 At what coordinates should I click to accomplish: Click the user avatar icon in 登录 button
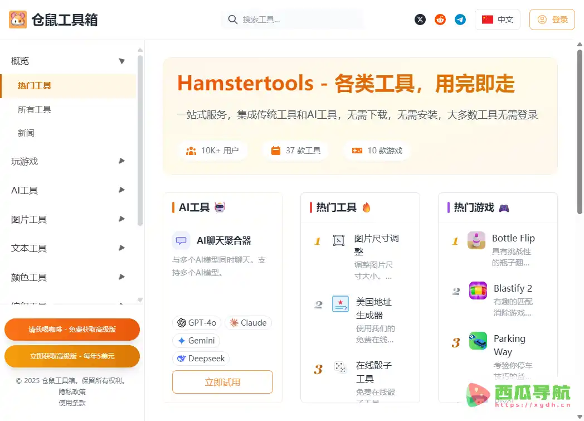click(x=542, y=20)
